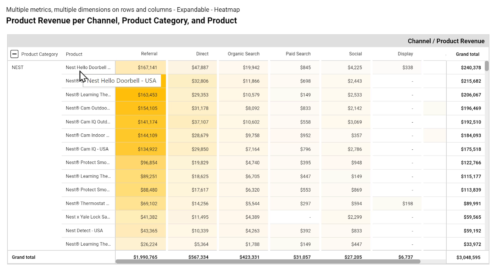The width and height of the screenshot is (496, 272).
Task: Click the $26,224 Referral cell
Action: coord(141,244)
